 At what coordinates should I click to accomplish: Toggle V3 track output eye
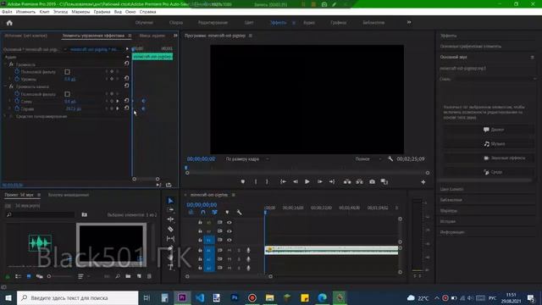tap(230, 222)
